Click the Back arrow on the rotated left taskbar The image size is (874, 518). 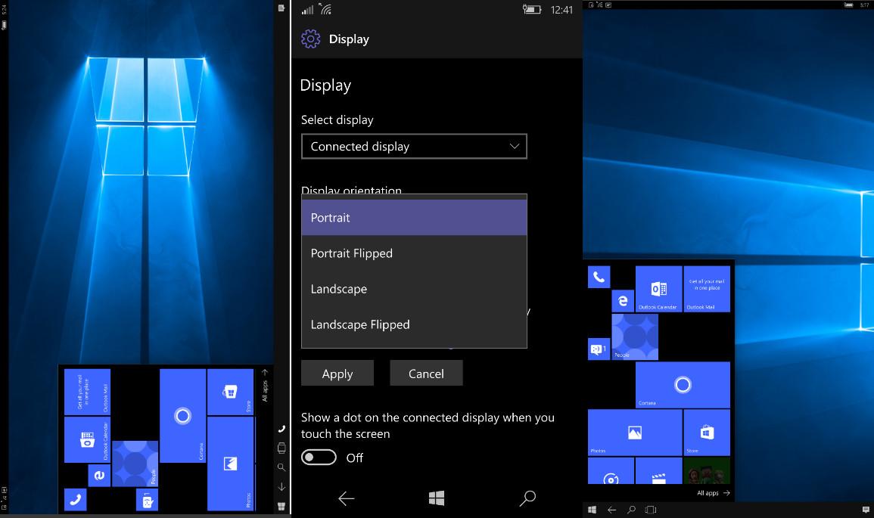pos(281,487)
